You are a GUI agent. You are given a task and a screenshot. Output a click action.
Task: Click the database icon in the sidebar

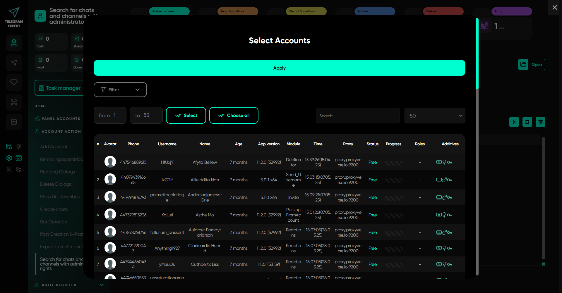point(14,122)
